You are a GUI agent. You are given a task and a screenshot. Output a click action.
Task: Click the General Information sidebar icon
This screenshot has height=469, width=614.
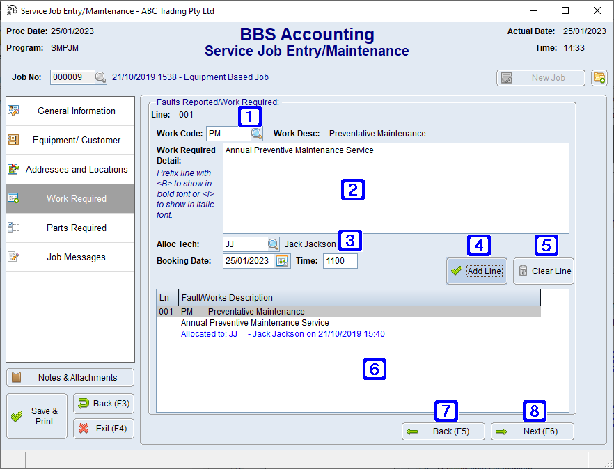tap(13, 111)
